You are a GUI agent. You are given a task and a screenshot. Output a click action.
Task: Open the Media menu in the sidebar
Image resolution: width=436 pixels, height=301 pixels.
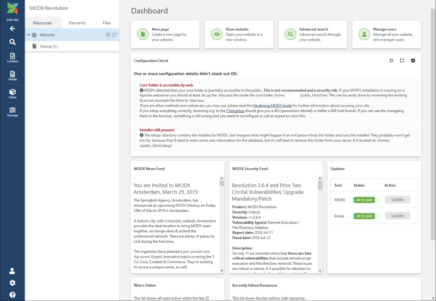coord(13,76)
